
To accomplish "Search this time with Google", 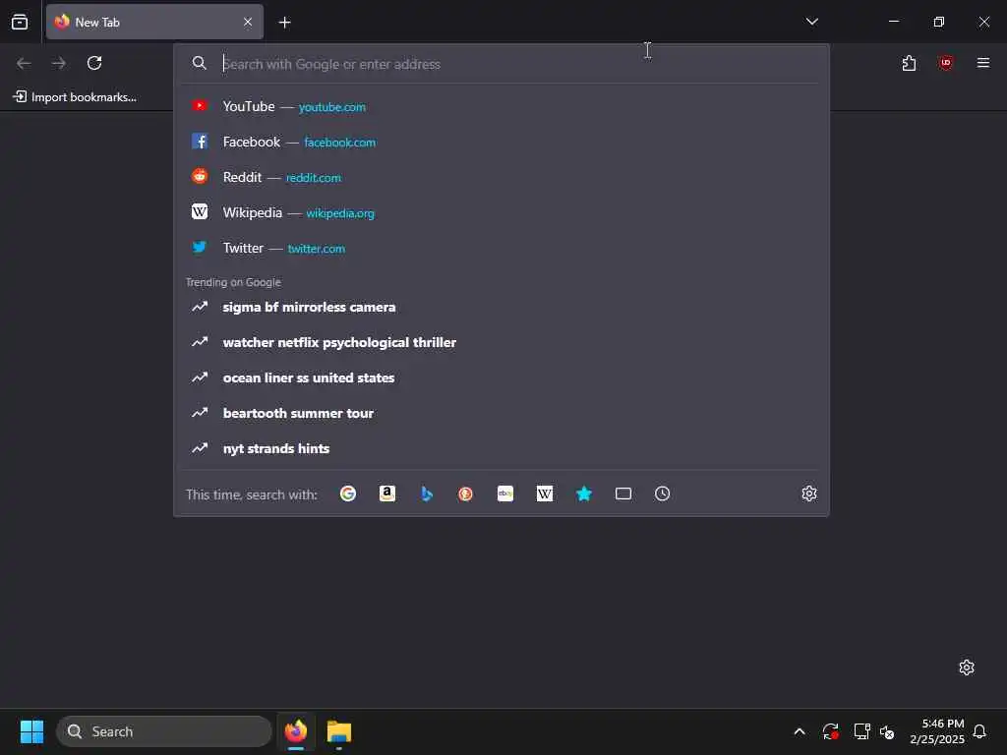I will tap(348, 494).
